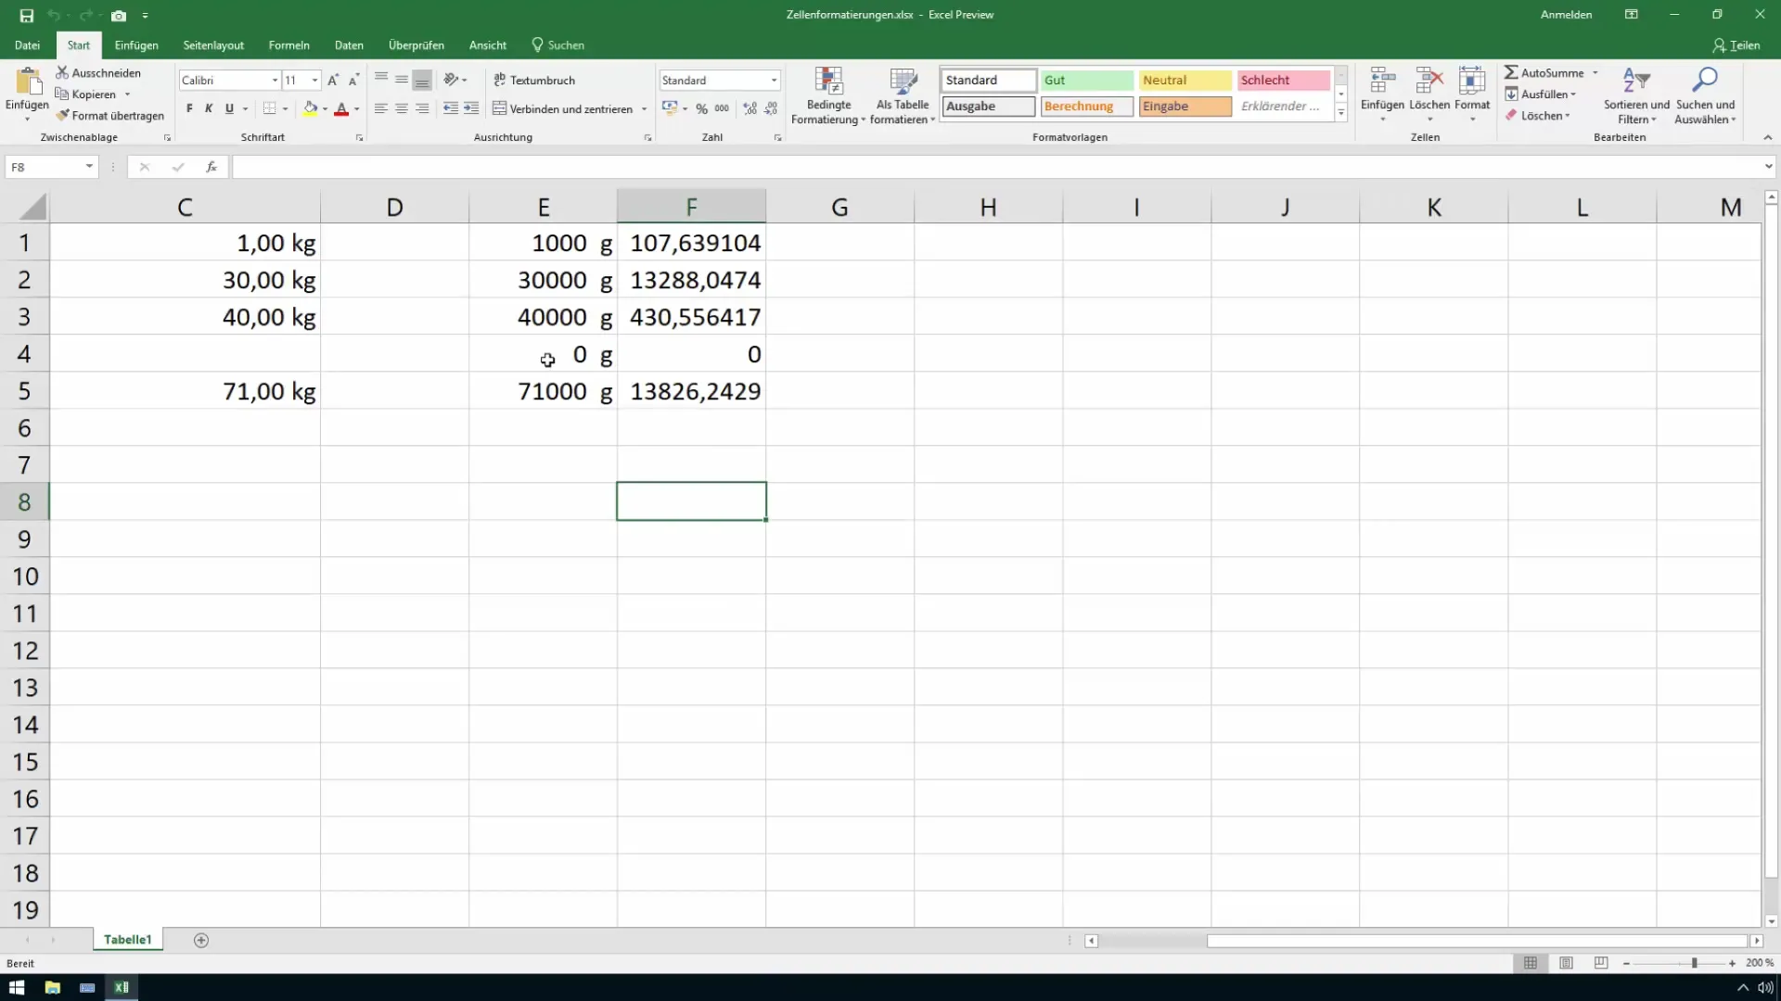Open Löschen clear dropdown

1537,116
